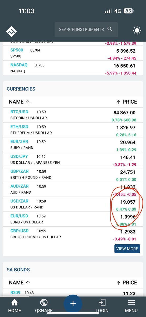The width and height of the screenshot is (146, 317).
Task: Sort SA Bonds by Name arrow
Action: pos(28,282)
